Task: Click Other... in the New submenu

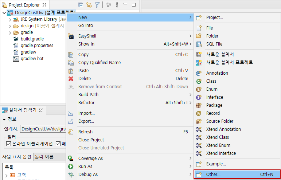Action: (x=213, y=175)
